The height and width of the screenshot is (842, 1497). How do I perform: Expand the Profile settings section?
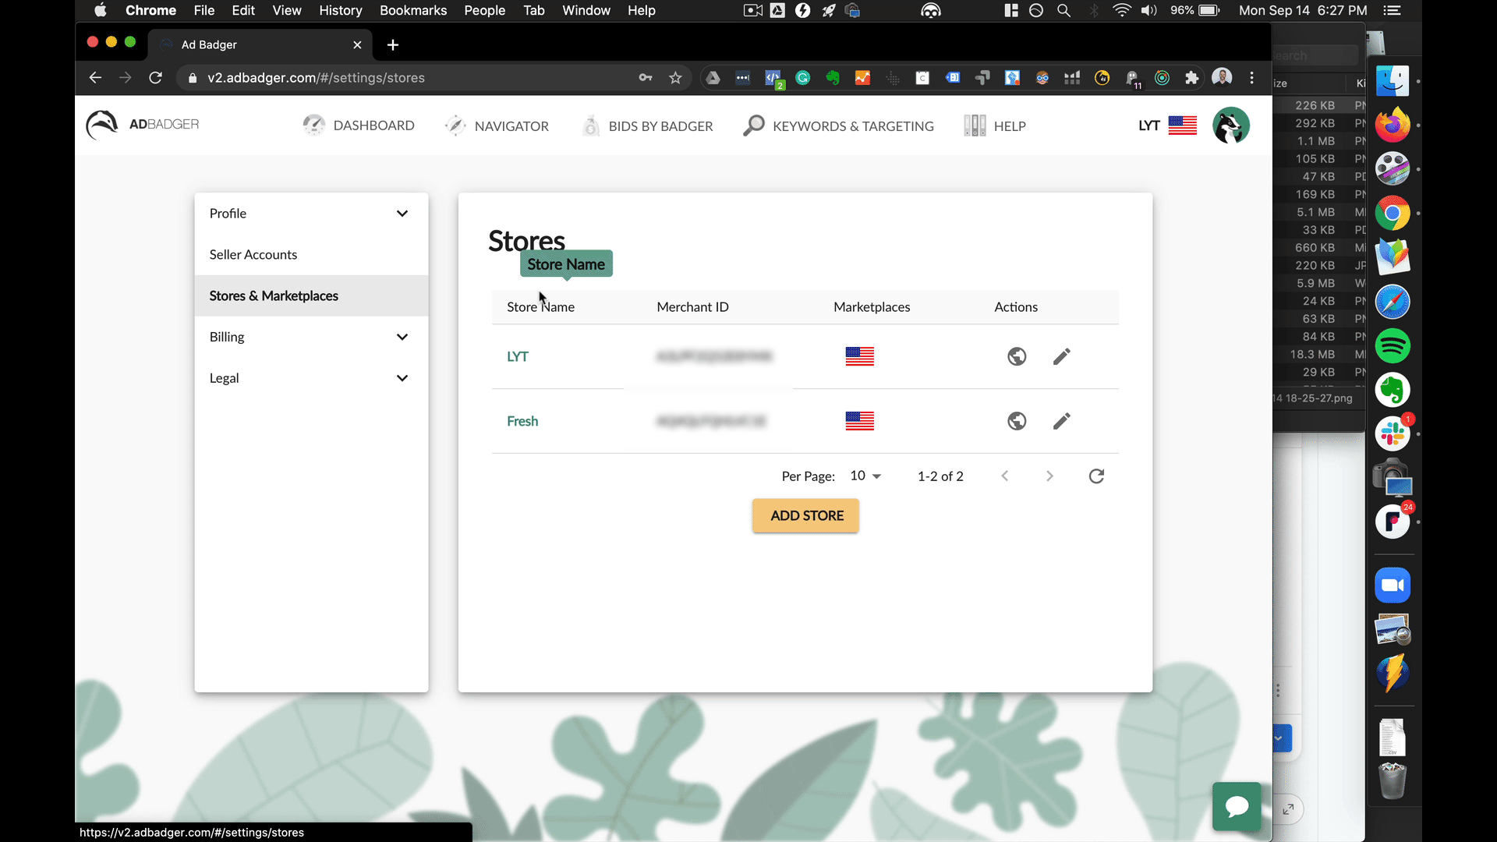click(311, 214)
